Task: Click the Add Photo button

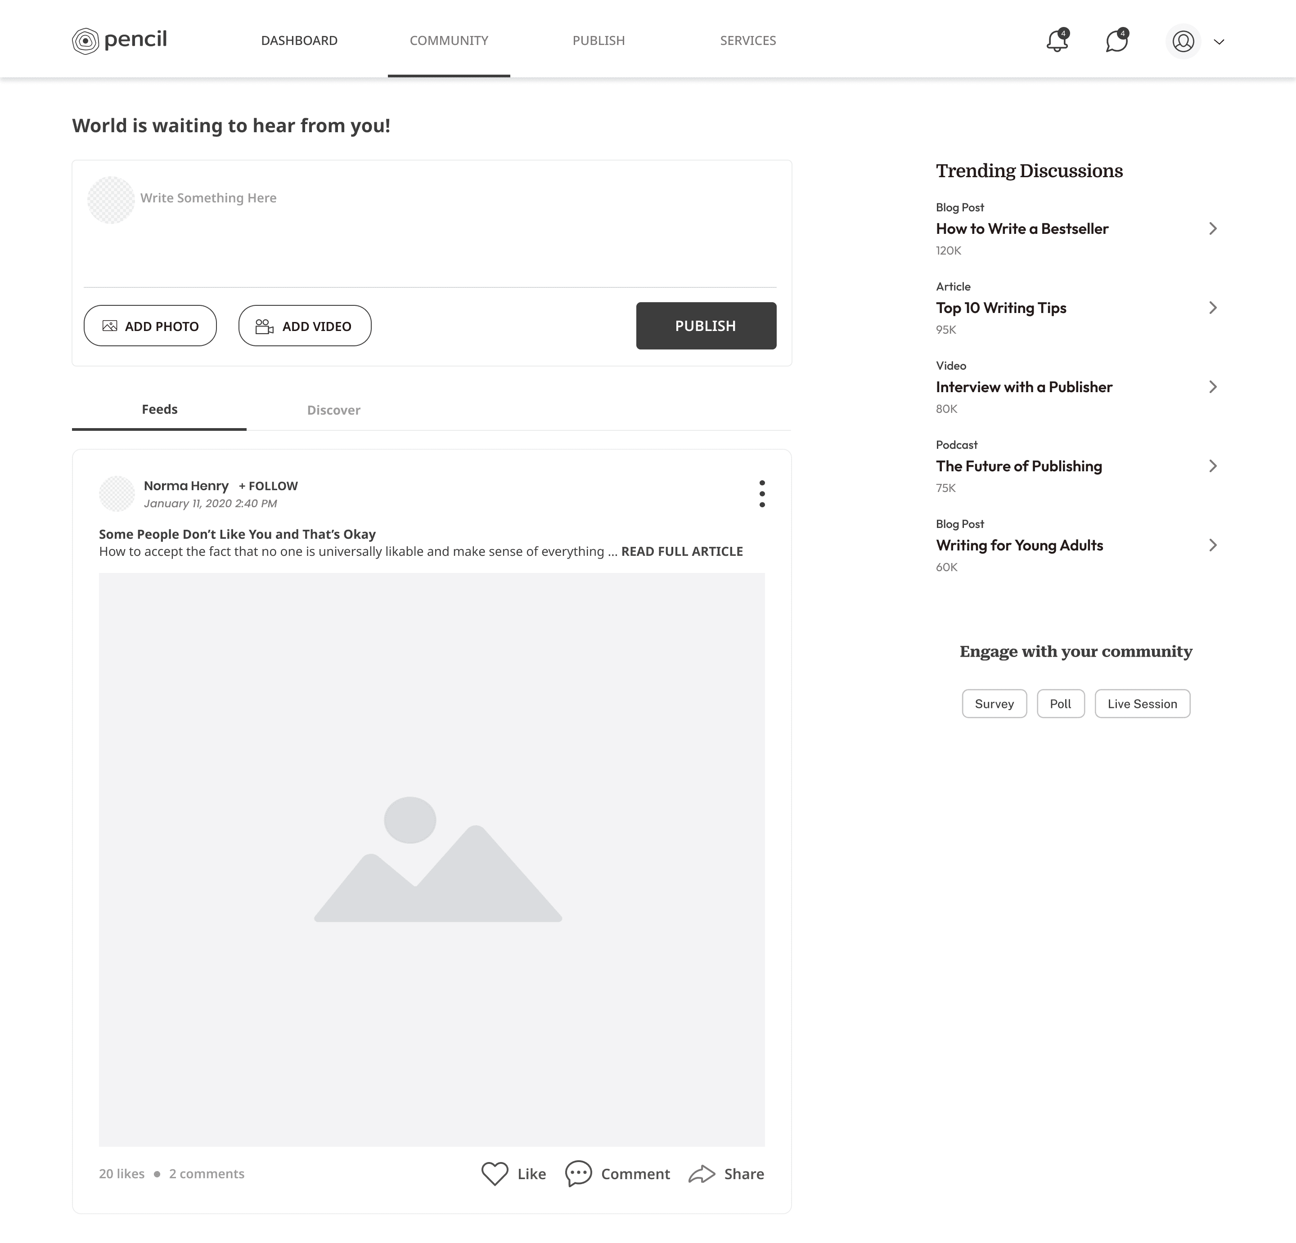Action: (150, 326)
